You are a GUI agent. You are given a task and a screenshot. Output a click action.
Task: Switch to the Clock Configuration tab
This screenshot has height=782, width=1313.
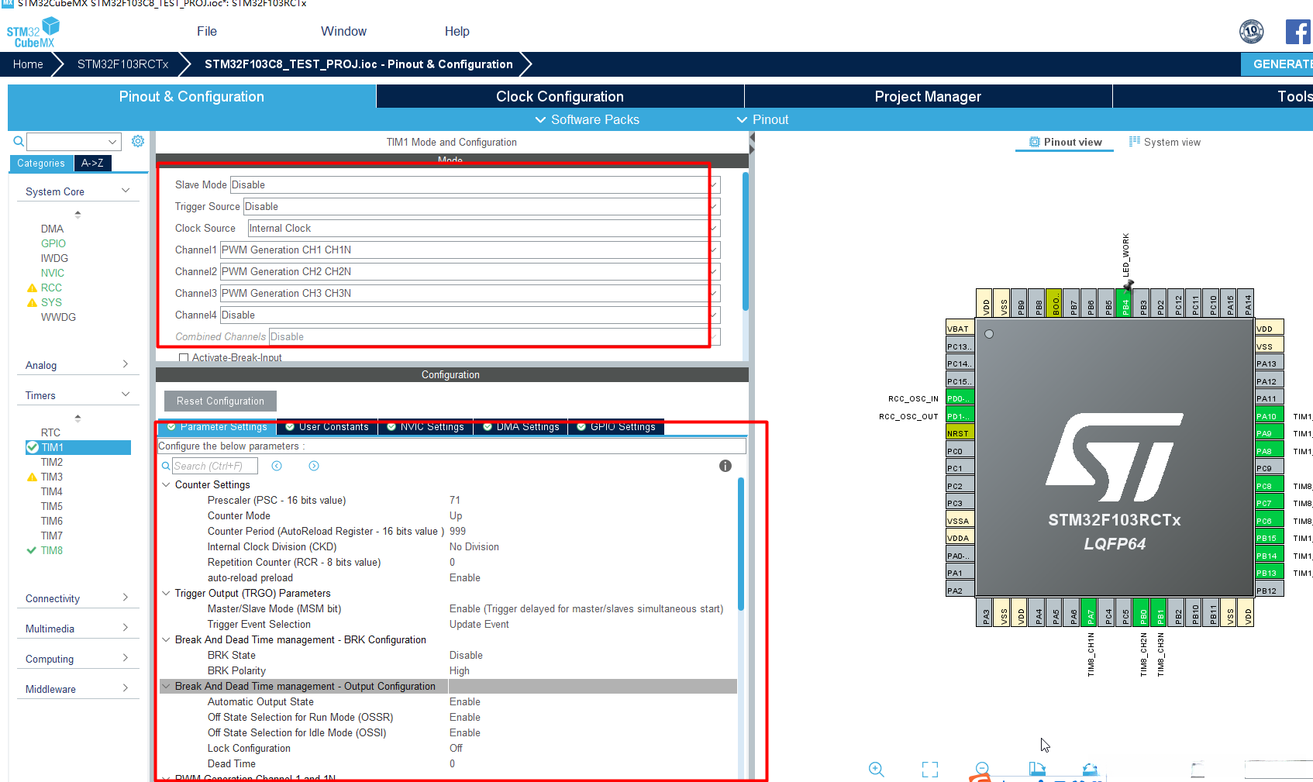coord(560,96)
